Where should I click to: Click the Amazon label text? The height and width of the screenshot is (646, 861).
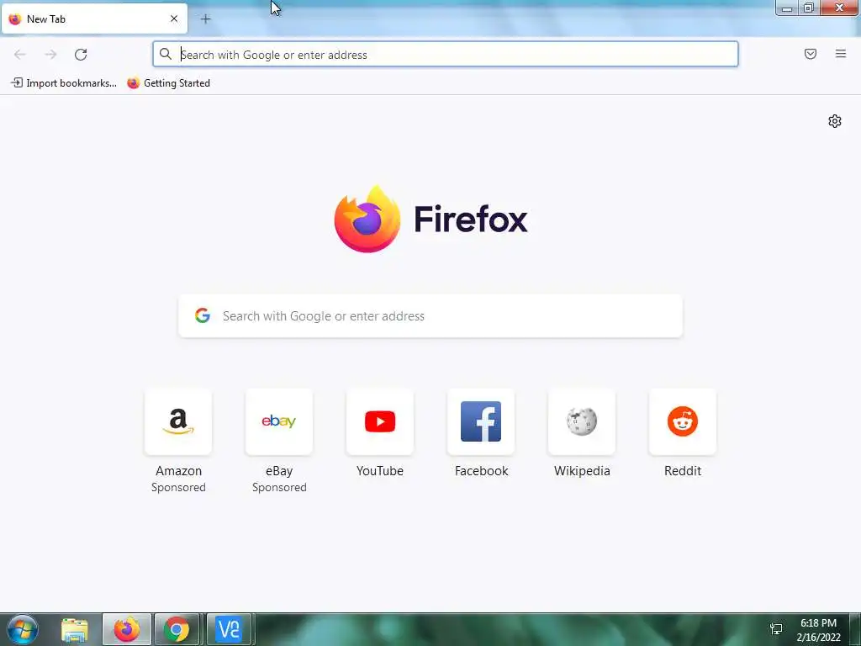[178, 471]
